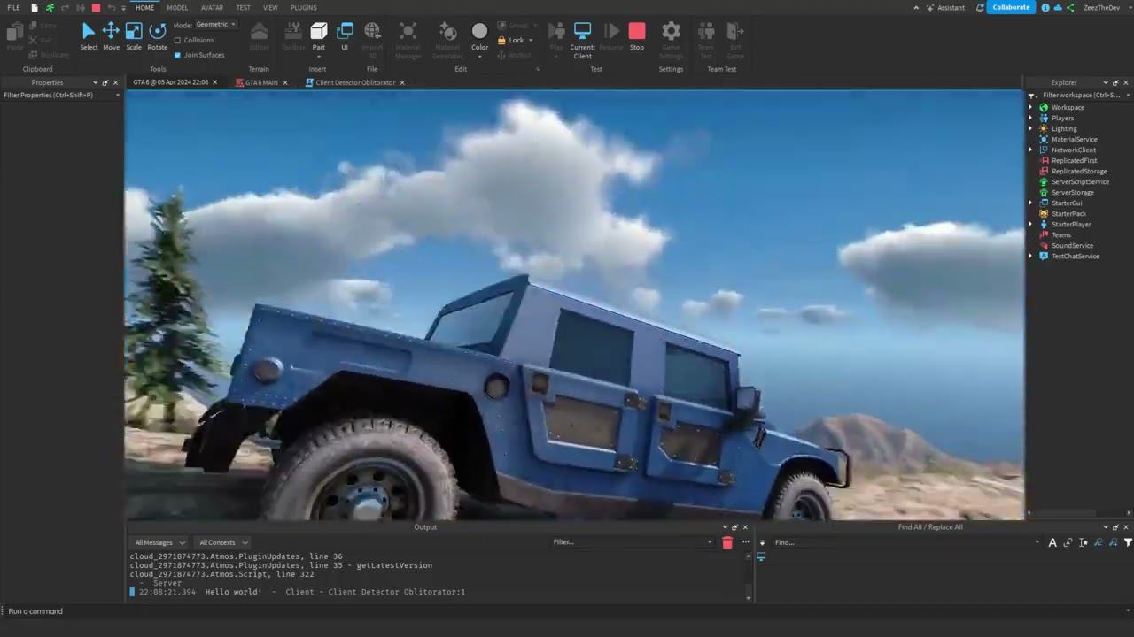Switch to the PLUGINS ribbon tab
The height and width of the screenshot is (637, 1134).
click(x=304, y=7)
